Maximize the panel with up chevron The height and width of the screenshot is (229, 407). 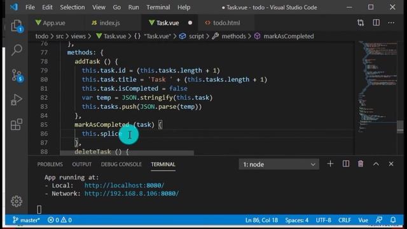point(376,164)
